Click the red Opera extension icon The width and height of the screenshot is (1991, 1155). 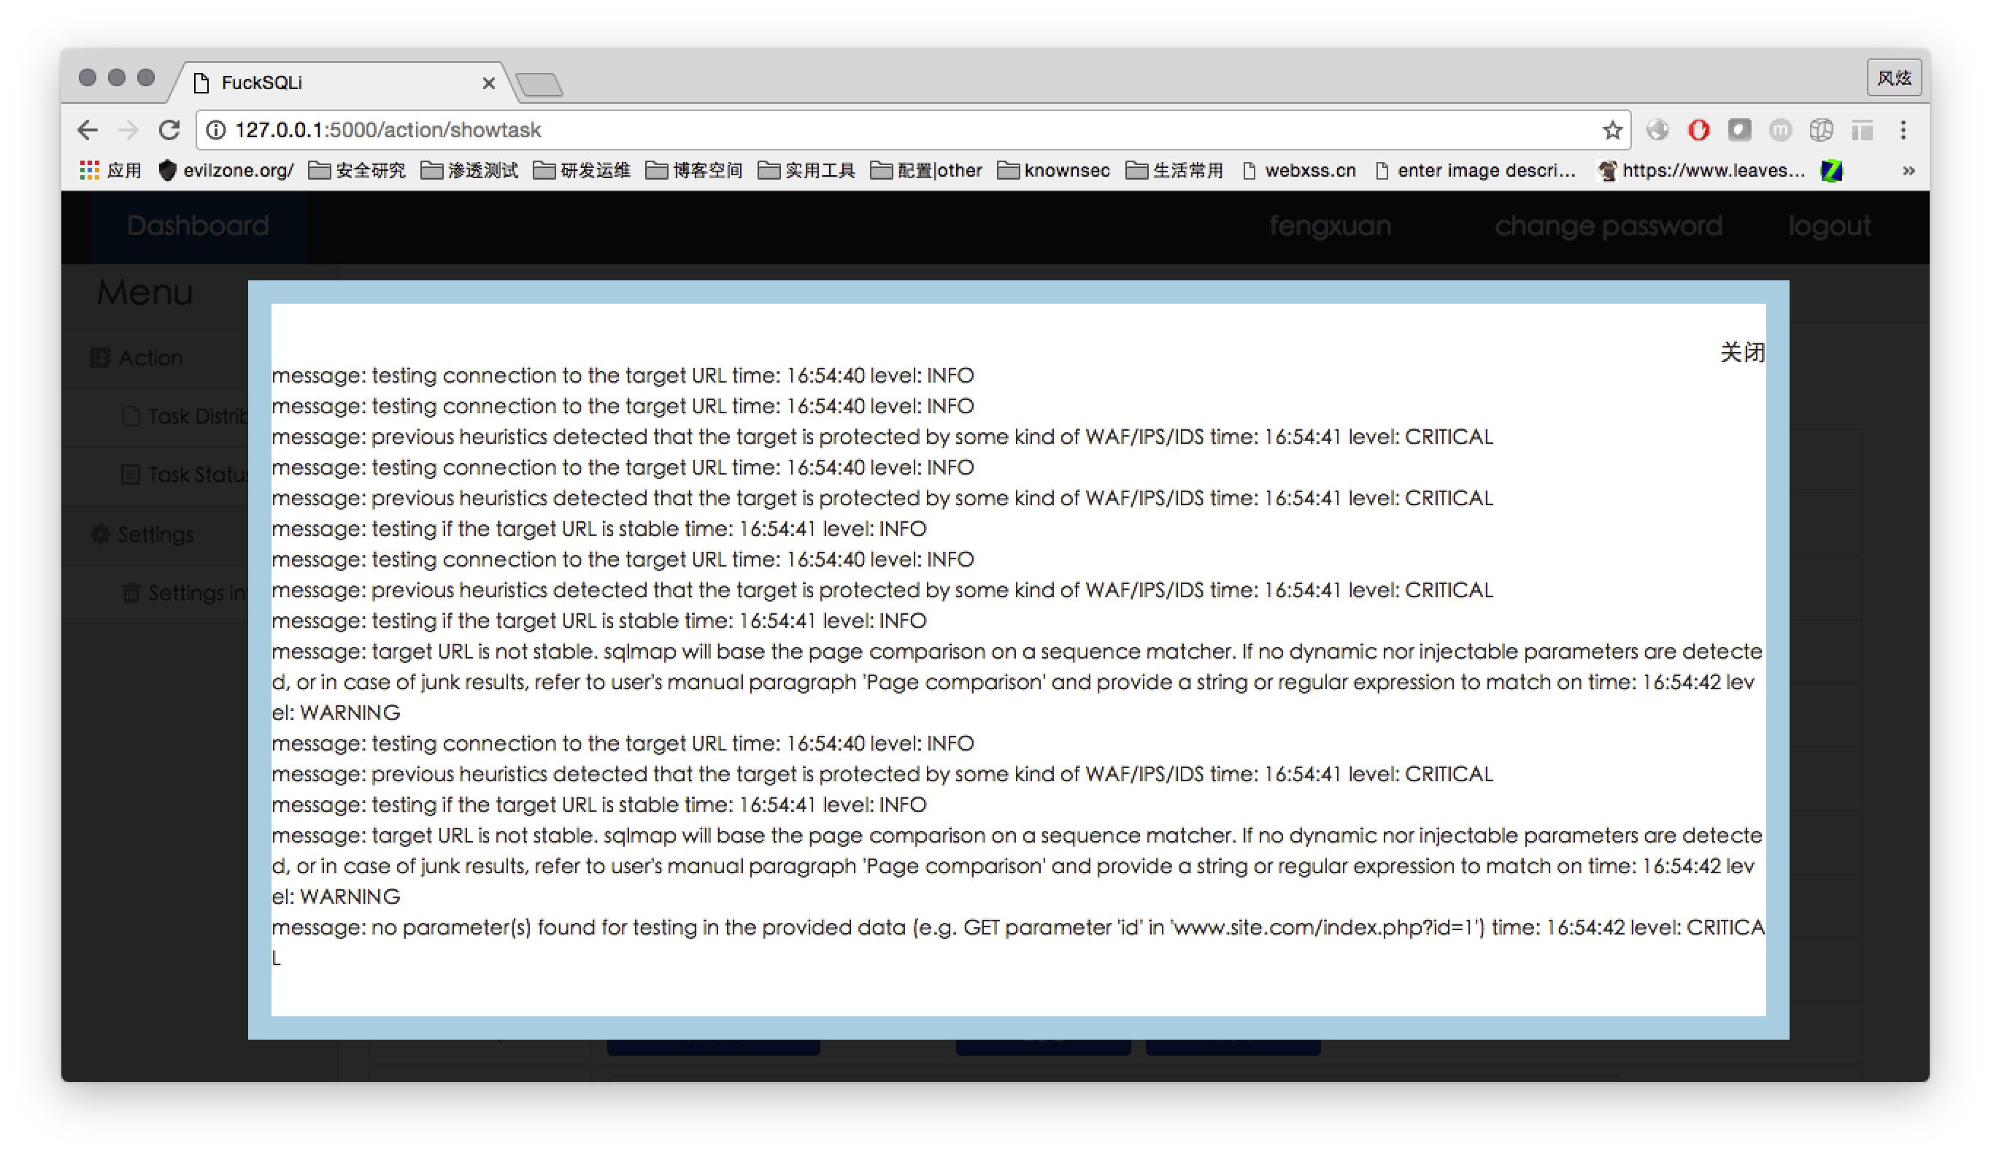coord(1698,130)
